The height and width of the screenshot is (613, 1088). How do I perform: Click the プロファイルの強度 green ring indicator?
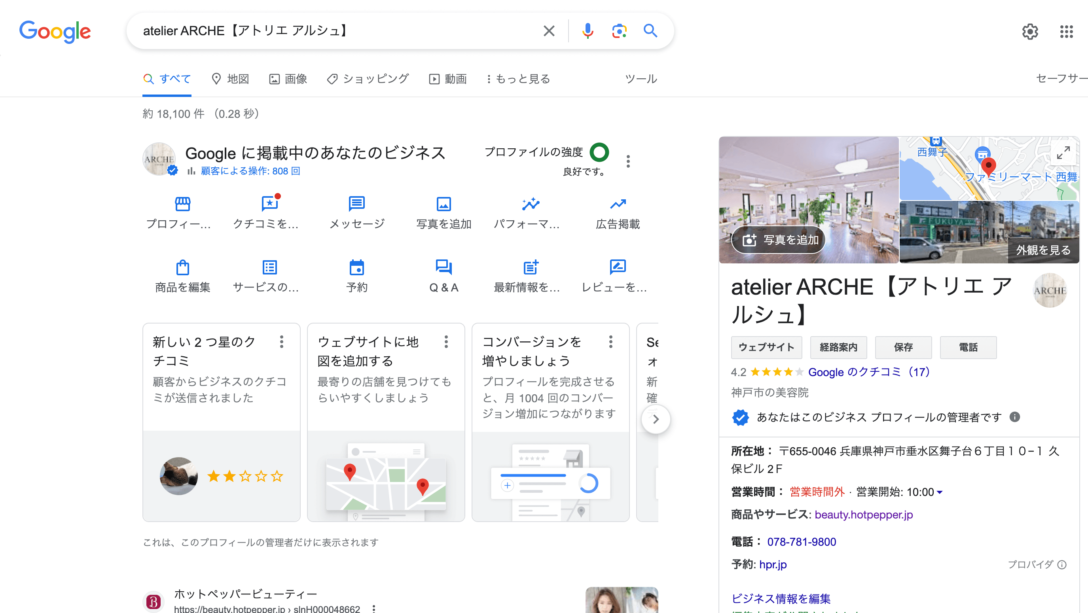click(599, 152)
